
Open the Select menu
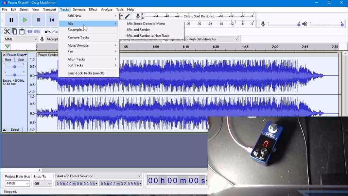[x=24, y=10]
